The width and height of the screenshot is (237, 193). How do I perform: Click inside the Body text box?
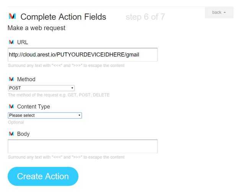[83, 146]
